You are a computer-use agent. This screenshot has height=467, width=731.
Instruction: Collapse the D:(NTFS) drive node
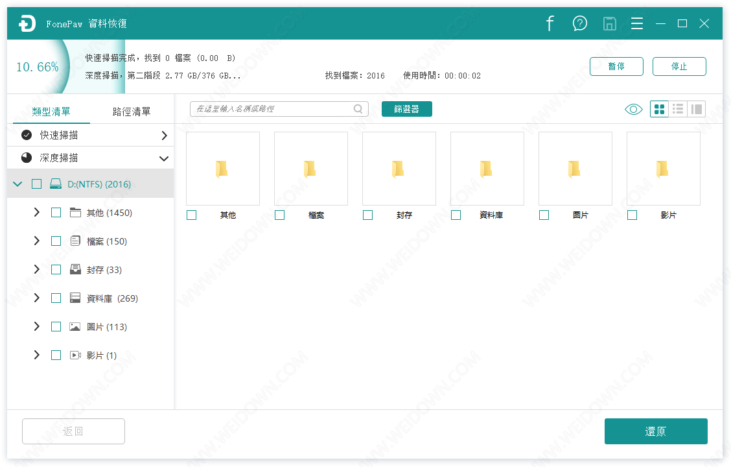(x=17, y=184)
